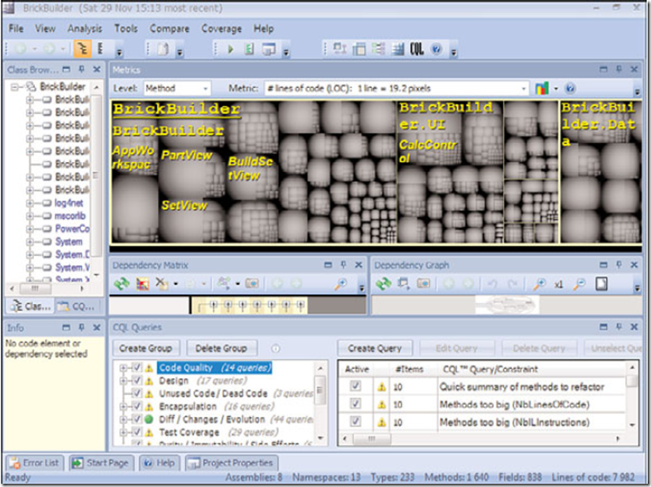Click the list view icon beside tree icon
This screenshot has width=651, height=487.
tap(100, 49)
